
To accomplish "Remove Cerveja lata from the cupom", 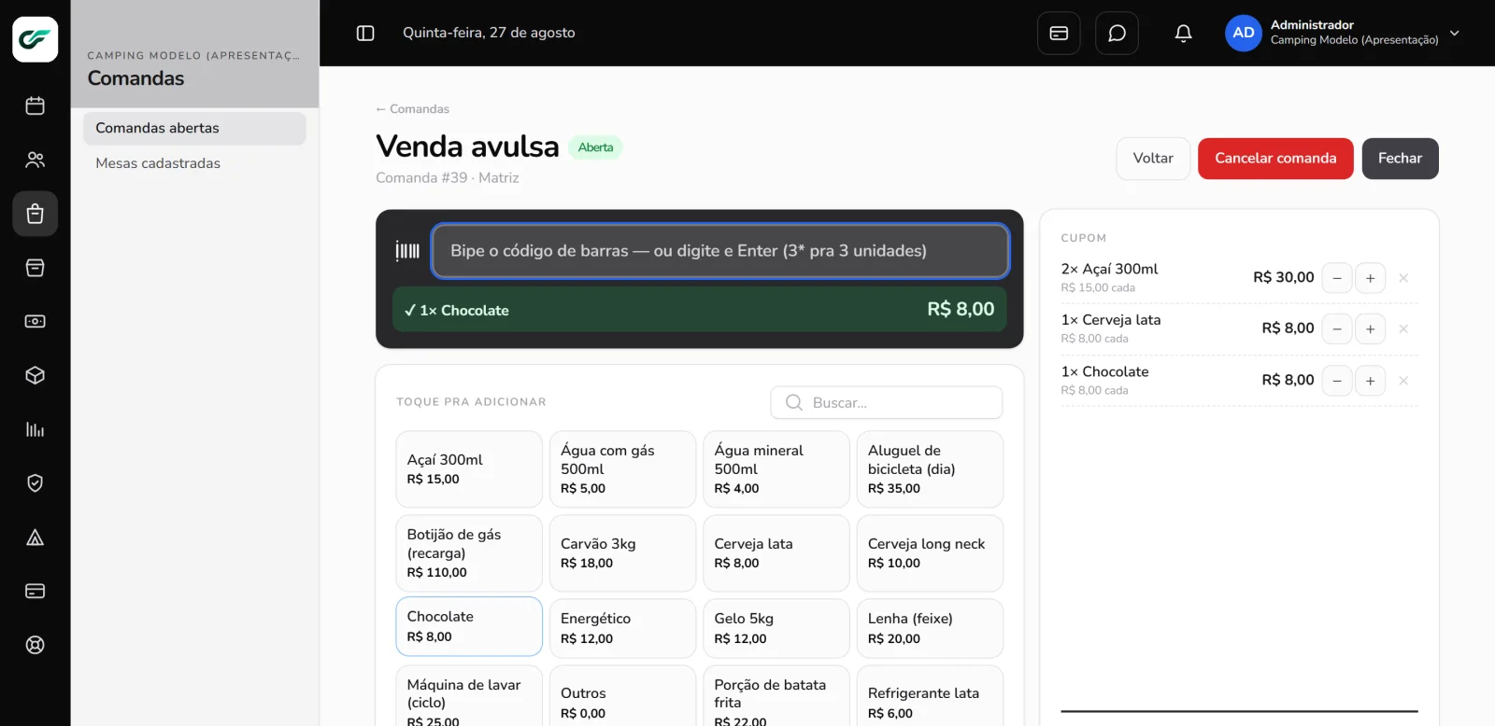I will point(1402,328).
